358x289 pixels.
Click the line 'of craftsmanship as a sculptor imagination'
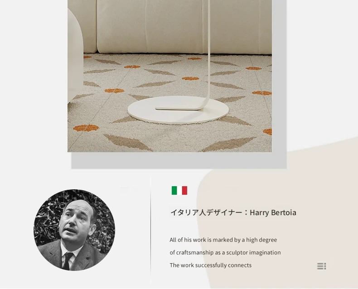point(225,252)
